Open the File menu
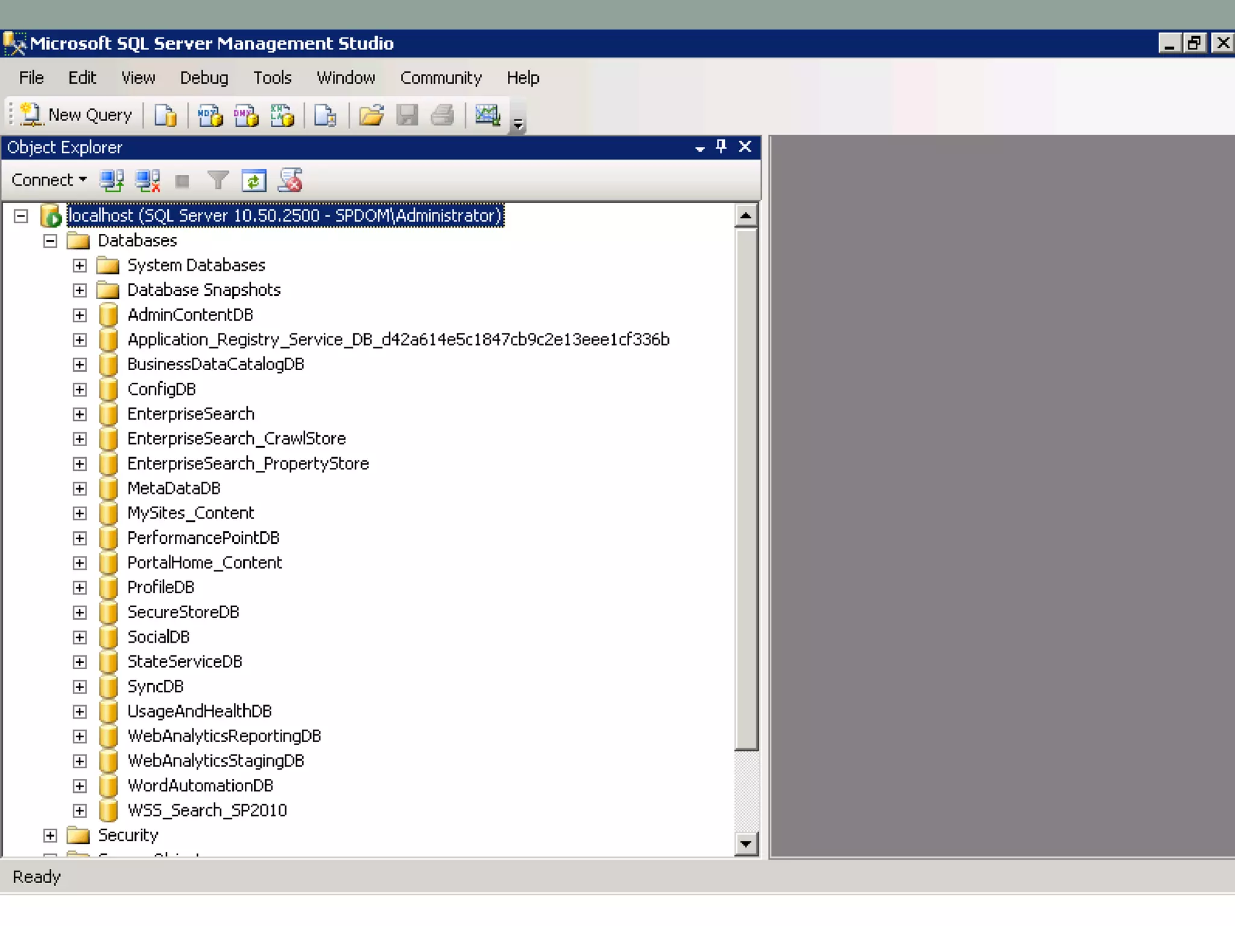Image resolution: width=1235 pixels, height=926 pixels. (x=31, y=78)
